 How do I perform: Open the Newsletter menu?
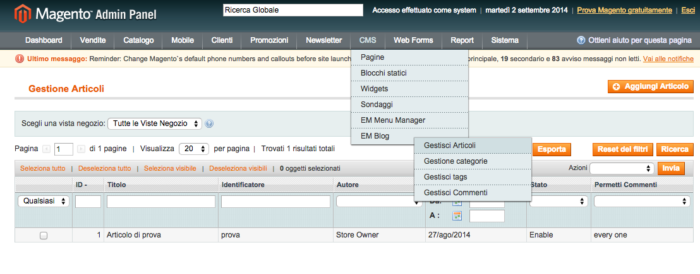[323, 40]
